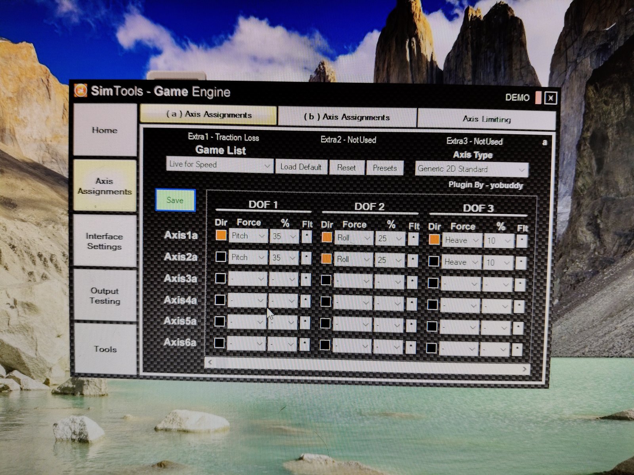Image resolution: width=634 pixels, height=475 pixels.
Task: Open Axis1a DOF 3 percent dropdown showing 10
Action: 499,241
